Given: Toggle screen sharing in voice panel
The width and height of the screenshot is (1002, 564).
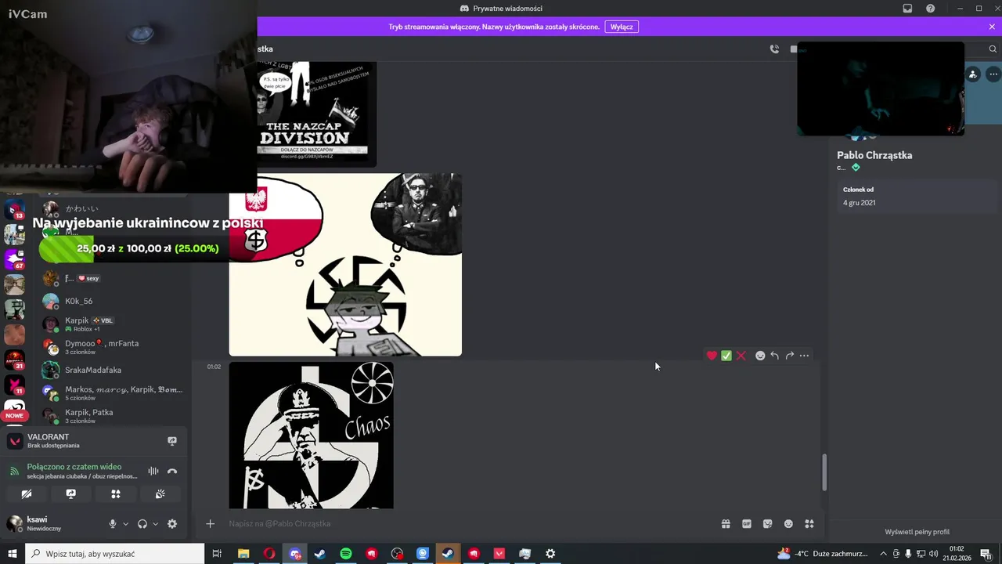Looking at the screenshot, I should pos(71,494).
